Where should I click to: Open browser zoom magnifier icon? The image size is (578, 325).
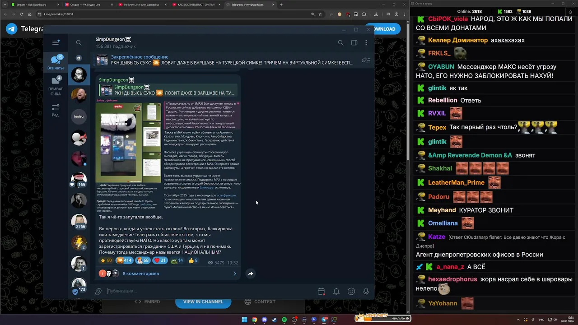pos(312,14)
